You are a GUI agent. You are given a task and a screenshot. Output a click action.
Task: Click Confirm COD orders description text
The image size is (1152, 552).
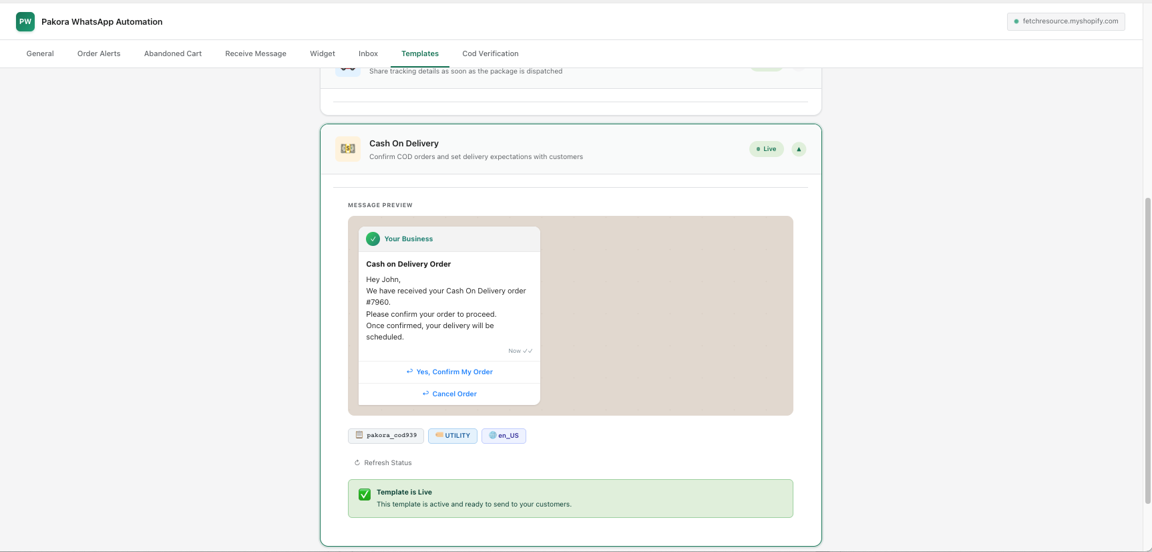tap(476, 157)
